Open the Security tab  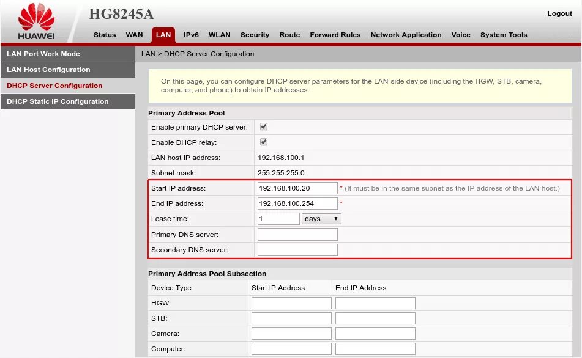(x=255, y=35)
